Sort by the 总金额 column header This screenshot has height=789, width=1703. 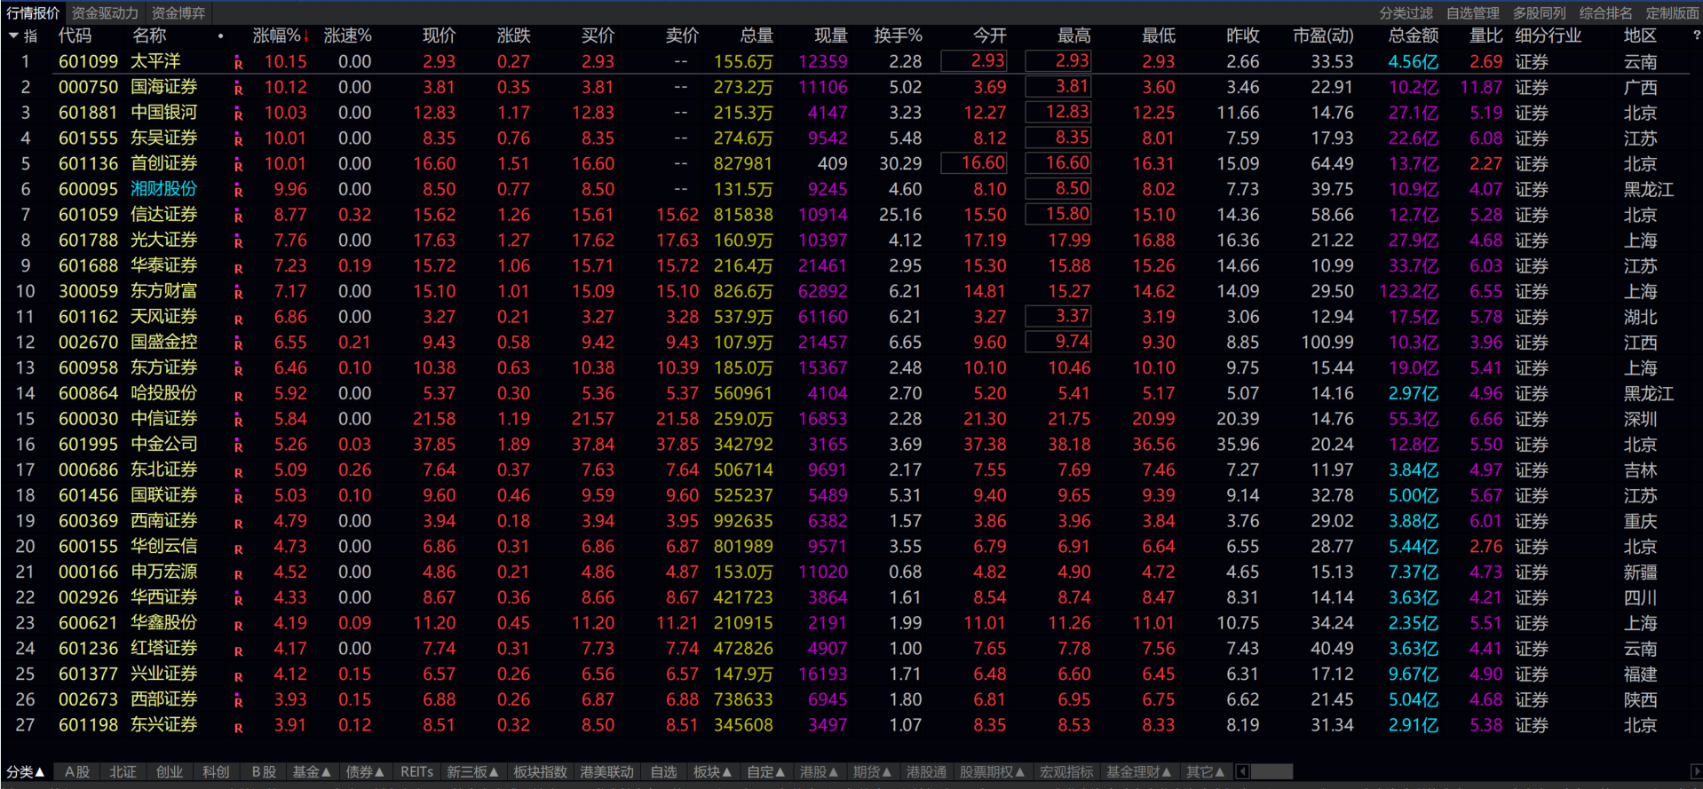pyautogui.click(x=1414, y=36)
